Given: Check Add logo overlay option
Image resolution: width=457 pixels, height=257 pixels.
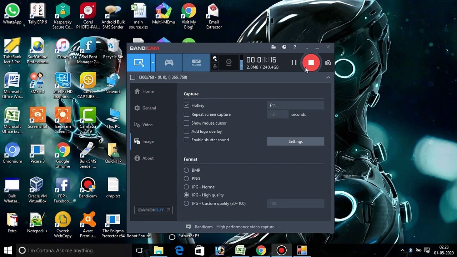Looking at the screenshot, I should tap(186, 131).
